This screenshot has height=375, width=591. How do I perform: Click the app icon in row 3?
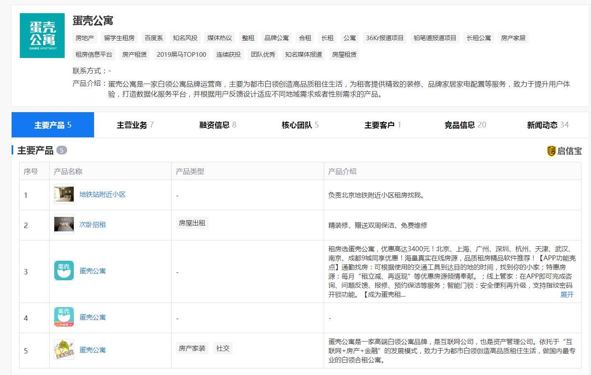click(64, 271)
